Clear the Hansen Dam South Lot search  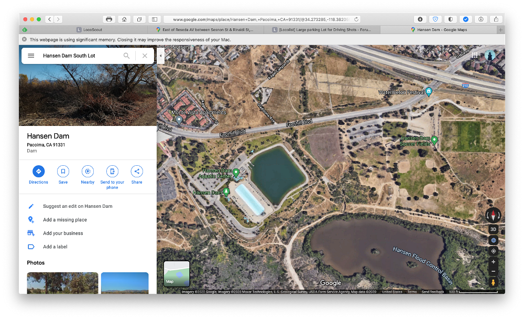pos(145,56)
